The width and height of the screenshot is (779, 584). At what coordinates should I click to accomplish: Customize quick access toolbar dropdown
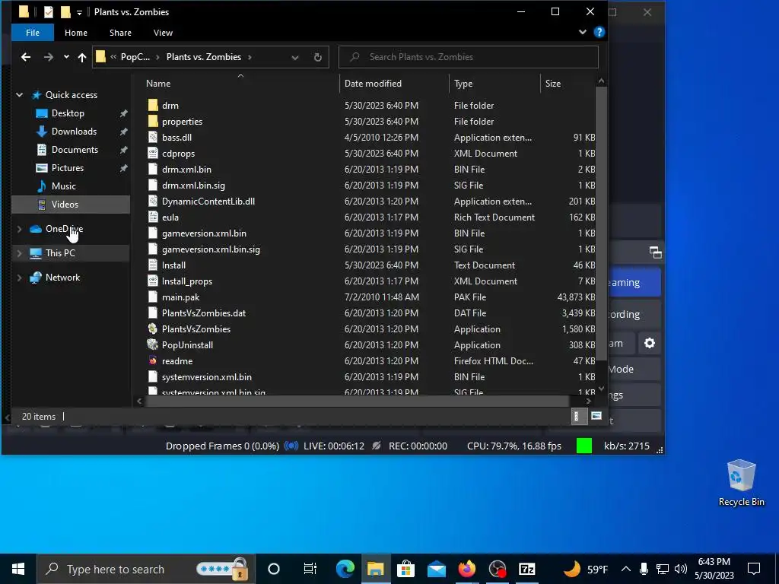pos(79,12)
